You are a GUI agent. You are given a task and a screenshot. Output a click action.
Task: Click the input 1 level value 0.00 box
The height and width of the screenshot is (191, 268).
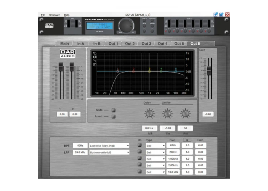click(x=62, y=114)
